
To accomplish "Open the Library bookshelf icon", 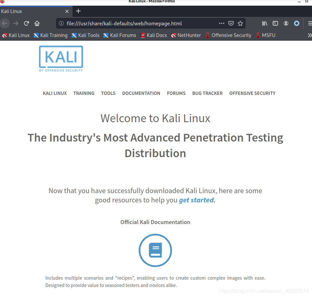I will [x=265, y=23].
